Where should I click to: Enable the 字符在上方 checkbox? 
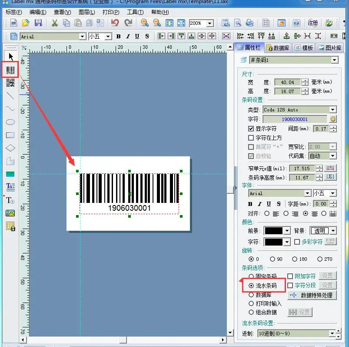(x=251, y=138)
